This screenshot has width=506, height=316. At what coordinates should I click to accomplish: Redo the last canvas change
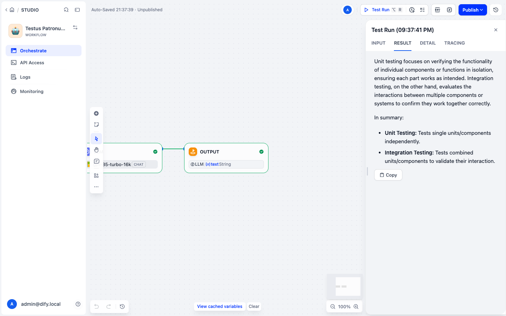click(109, 307)
